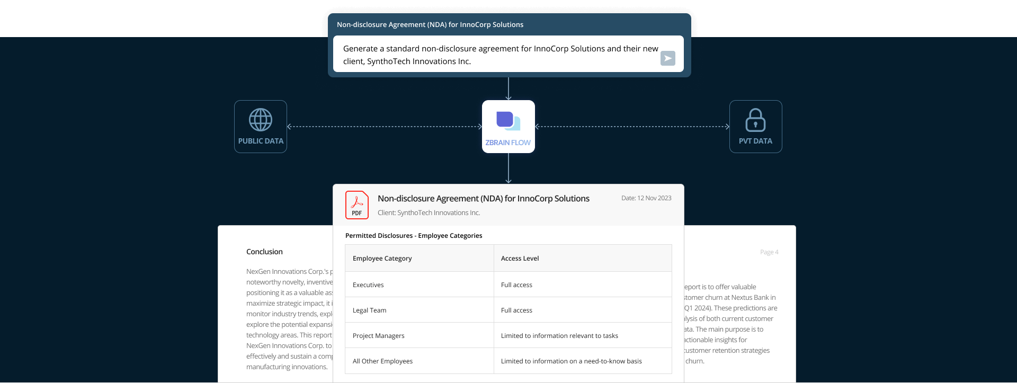The height and width of the screenshot is (383, 1017).
Task: Click the ZBRAIN FLOW label
Action: 508,142
